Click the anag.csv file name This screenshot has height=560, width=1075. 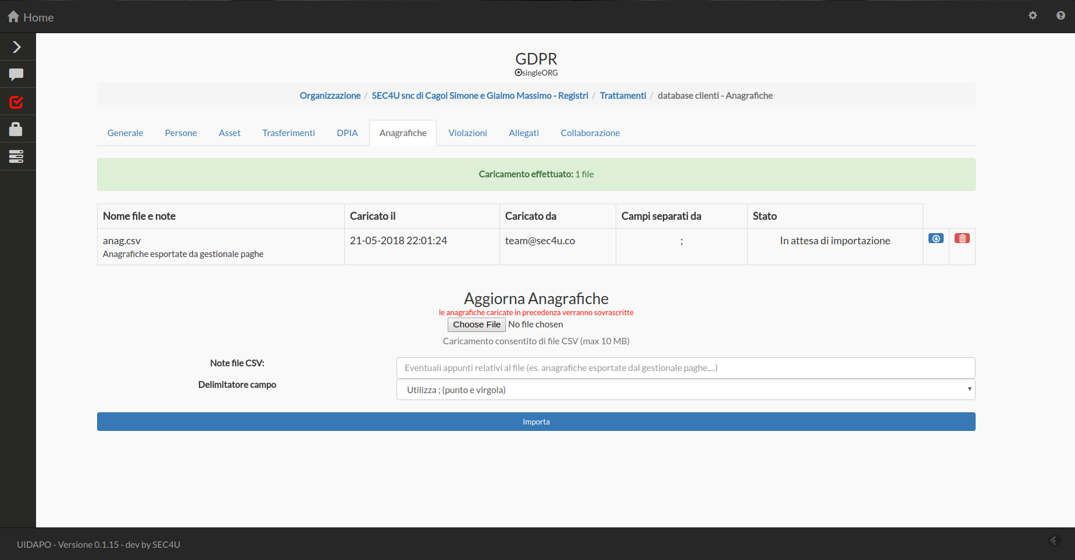pyautogui.click(x=122, y=241)
